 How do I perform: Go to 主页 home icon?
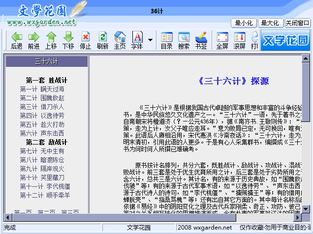tap(120, 37)
